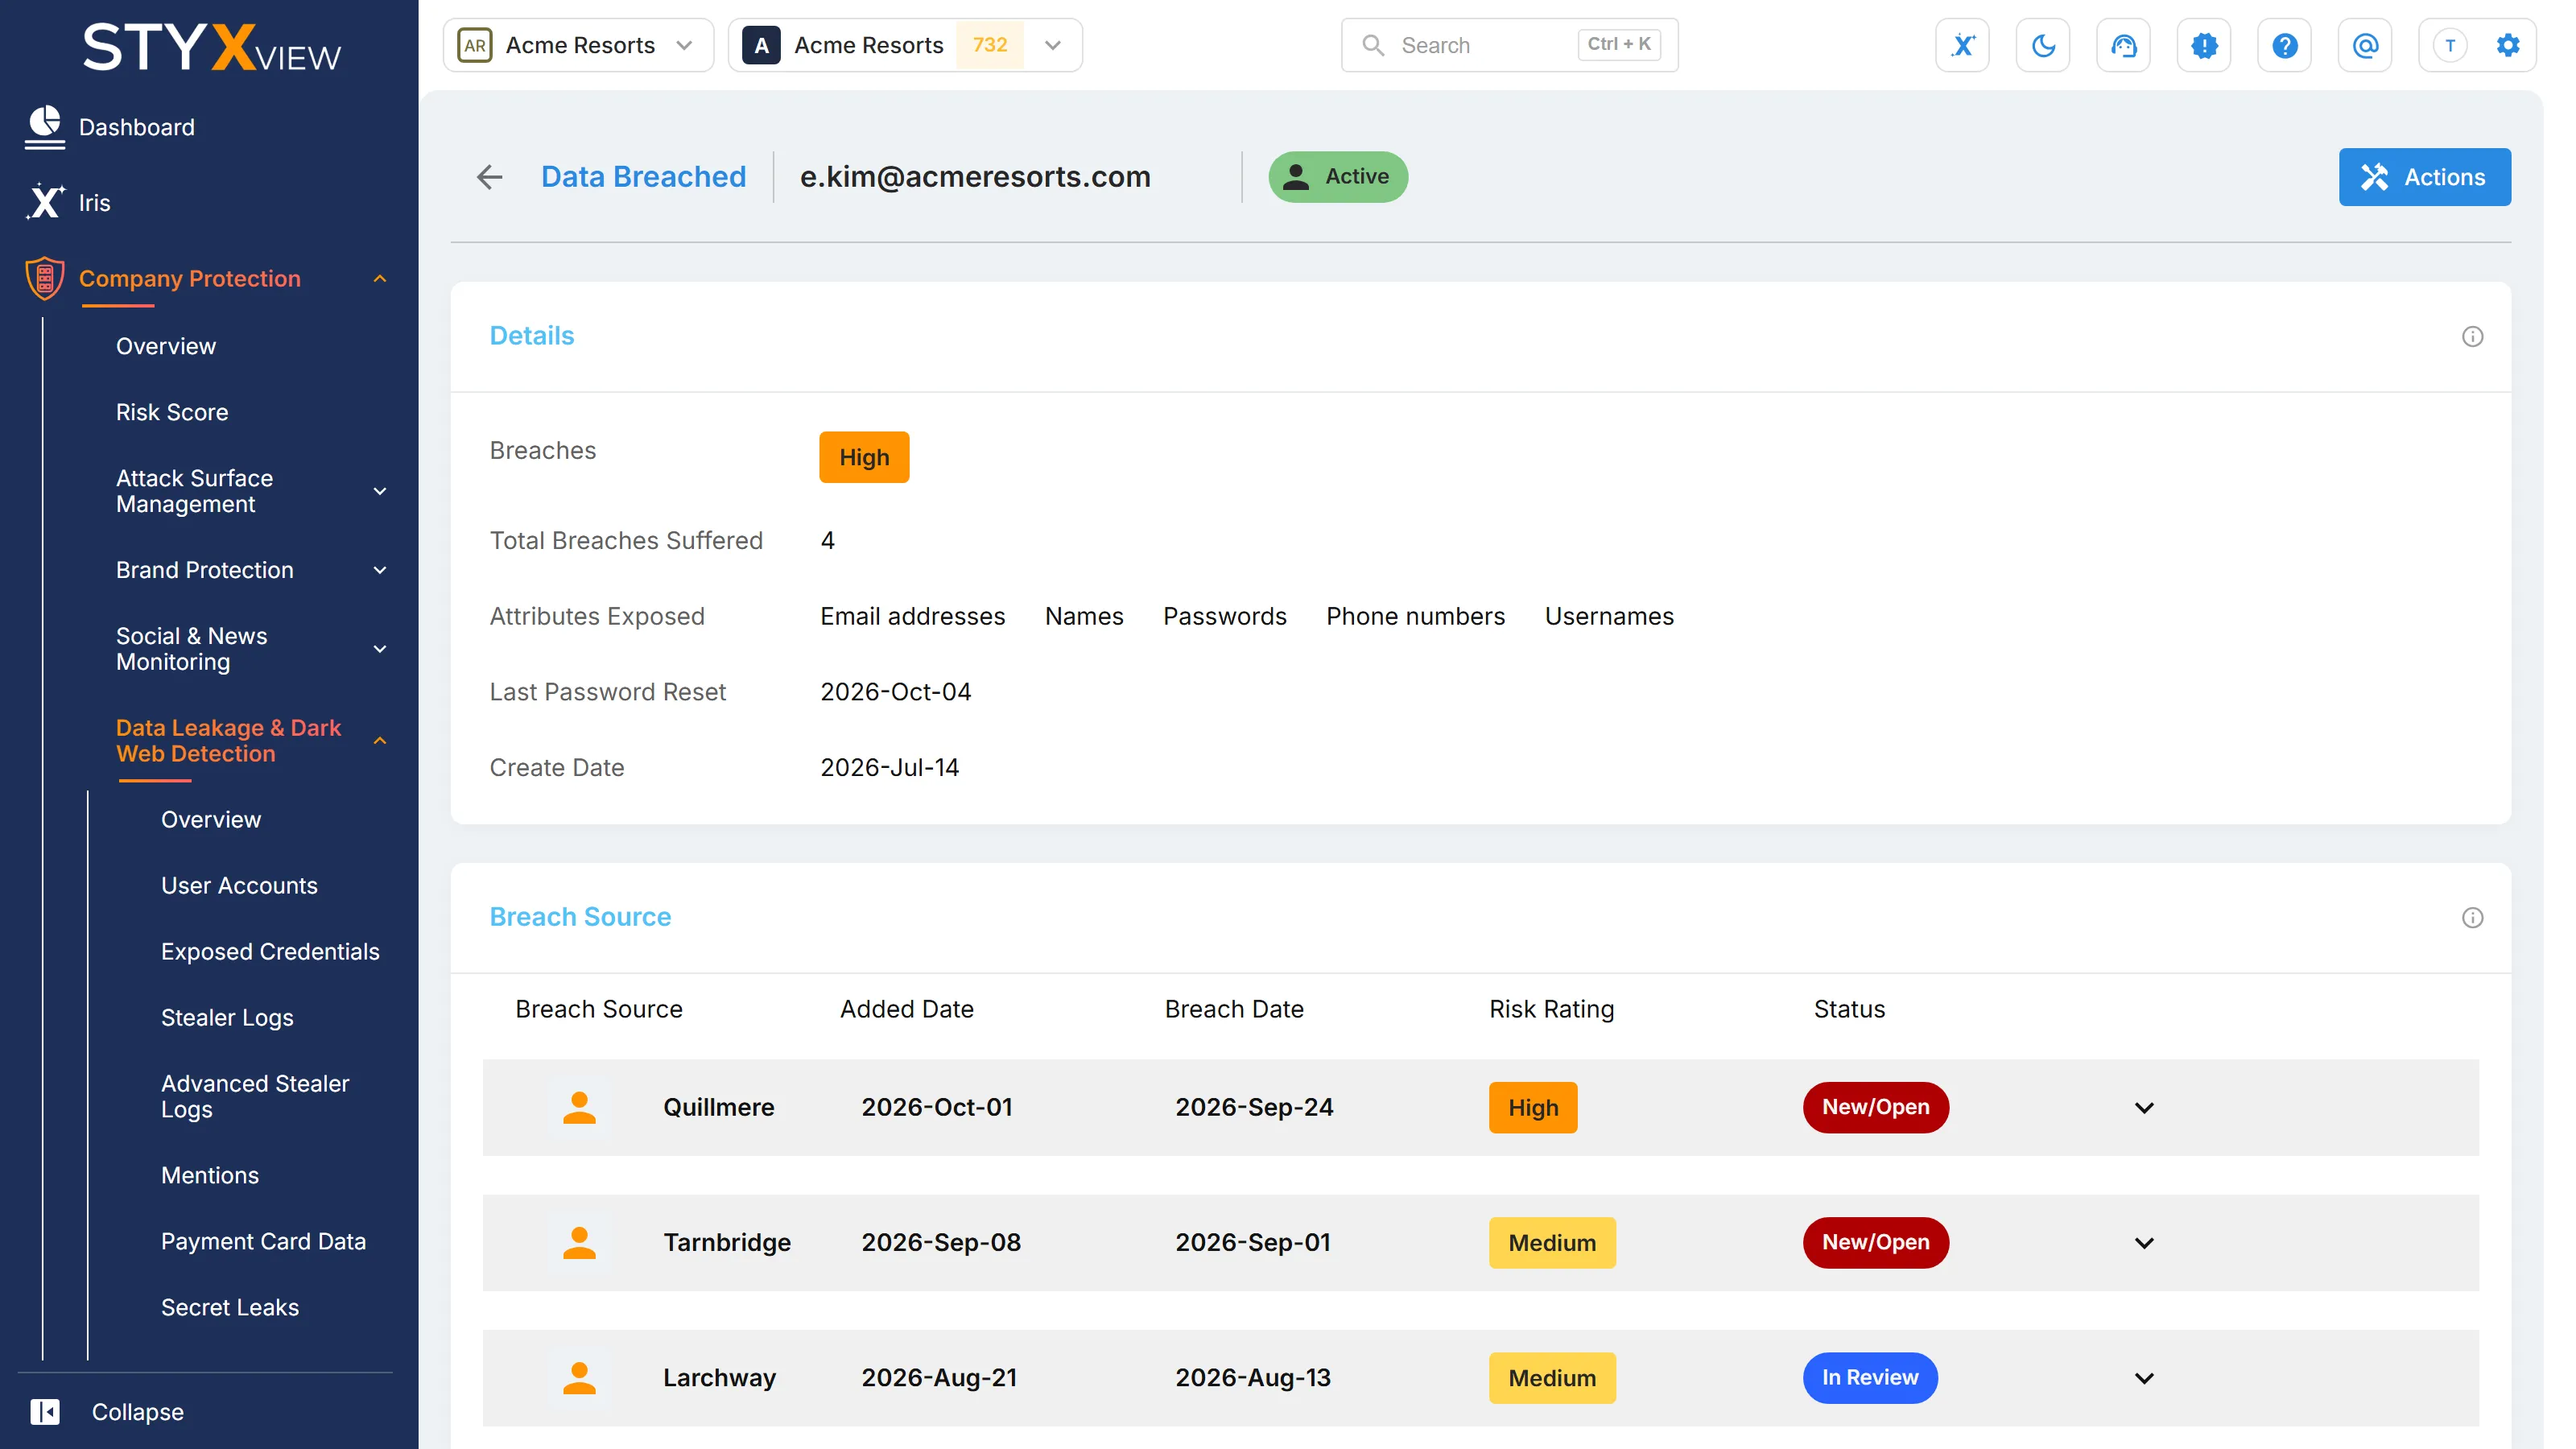Click the Tarnbridge row user icon
Screen dimensions: 2576x1449
(x=579, y=1242)
